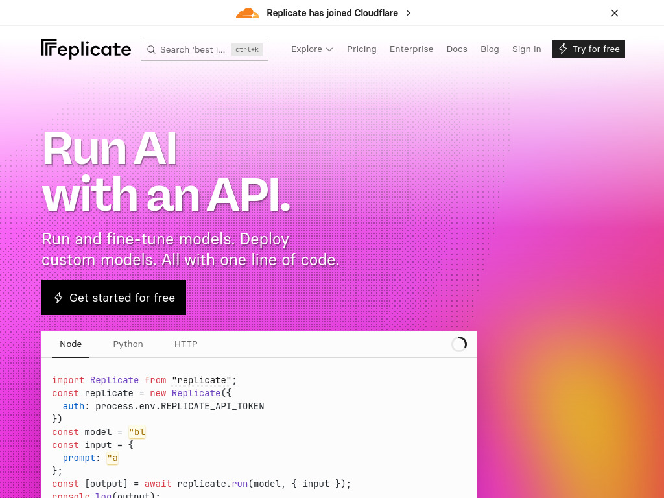Click the banner's right chevron arrow
The height and width of the screenshot is (498, 664).
tap(408, 13)
